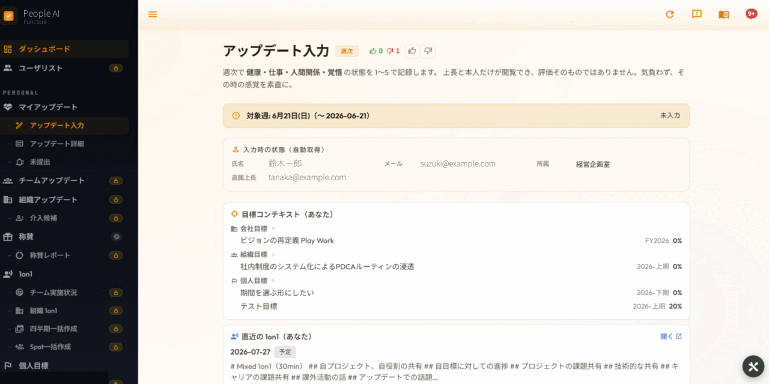Open 称賛 in the sidebar
This screenshot has width=769, height=384.
[x=64, y=237]
